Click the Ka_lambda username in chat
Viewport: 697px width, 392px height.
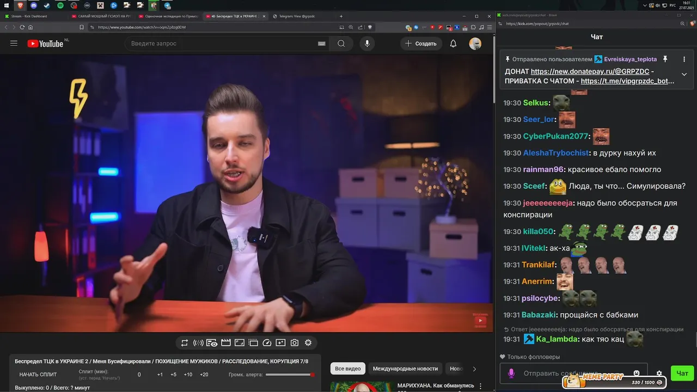click(556, 339)
